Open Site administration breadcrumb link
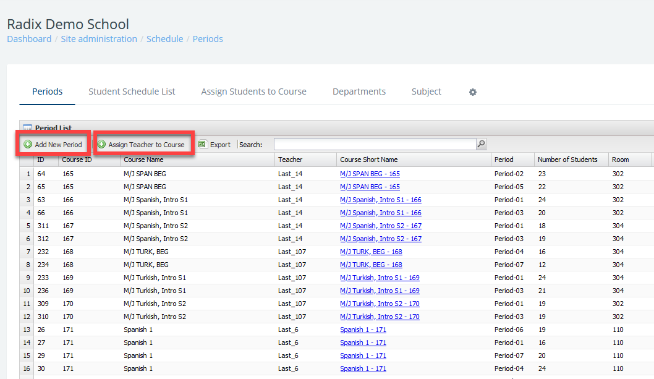Viewport: 654px width, 379px height. coord(99,39)
